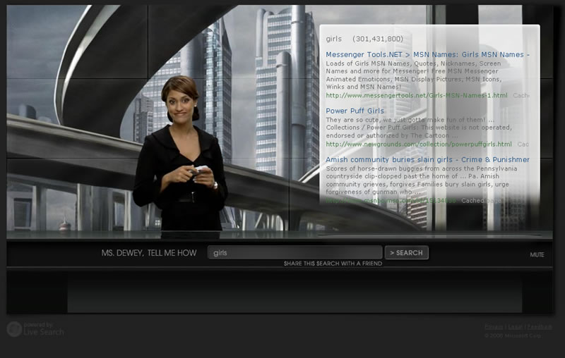The image size is (565, 358).
Task: Open the Feedback link in the footer
Action: (540, 327)
